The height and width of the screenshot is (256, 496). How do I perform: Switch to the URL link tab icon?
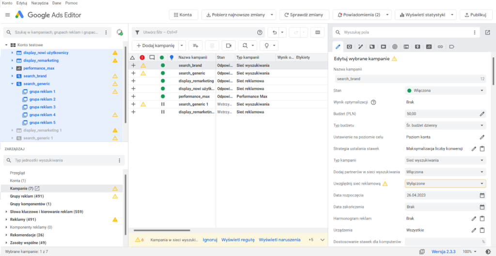[x=440, y=47]
